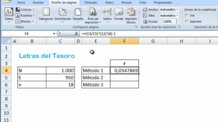Adjust the Escala percentage spinner
This screenshot has height=122, width=218.
(x=177, y=21)
